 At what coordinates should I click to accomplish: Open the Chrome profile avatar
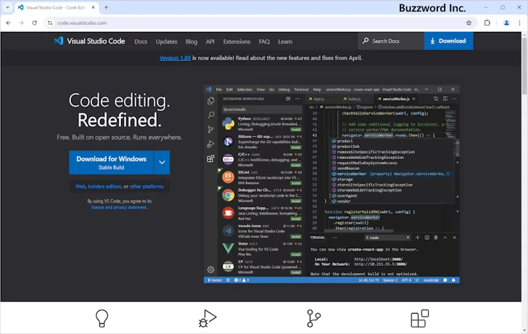pos(506,23)
